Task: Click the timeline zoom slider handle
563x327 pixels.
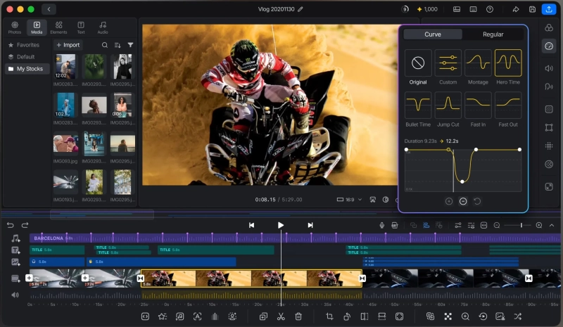Action: [x=521, y=225]
